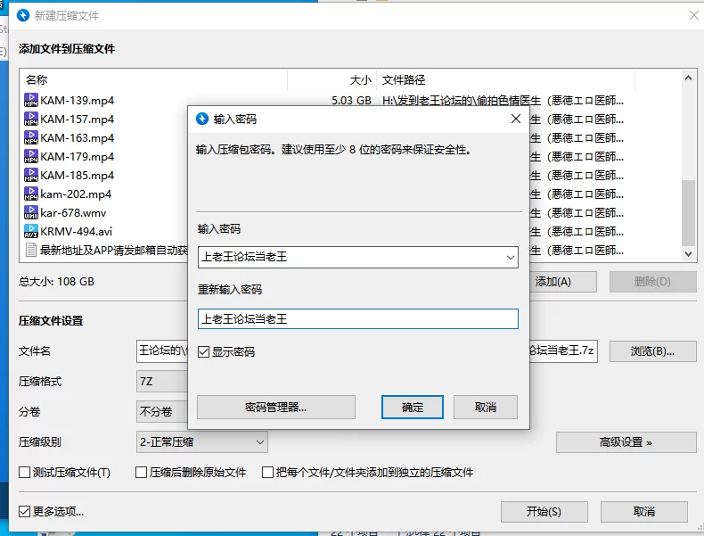This screenshot has height=536, width=704.
Task: Click 取消 in the password dialog
Action: click(x=486, y=407)
